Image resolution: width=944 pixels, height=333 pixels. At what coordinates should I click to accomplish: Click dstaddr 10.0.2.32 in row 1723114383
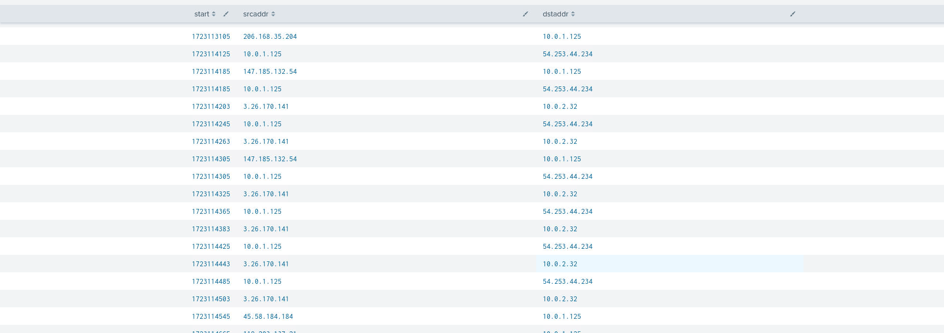pos(560,229)
